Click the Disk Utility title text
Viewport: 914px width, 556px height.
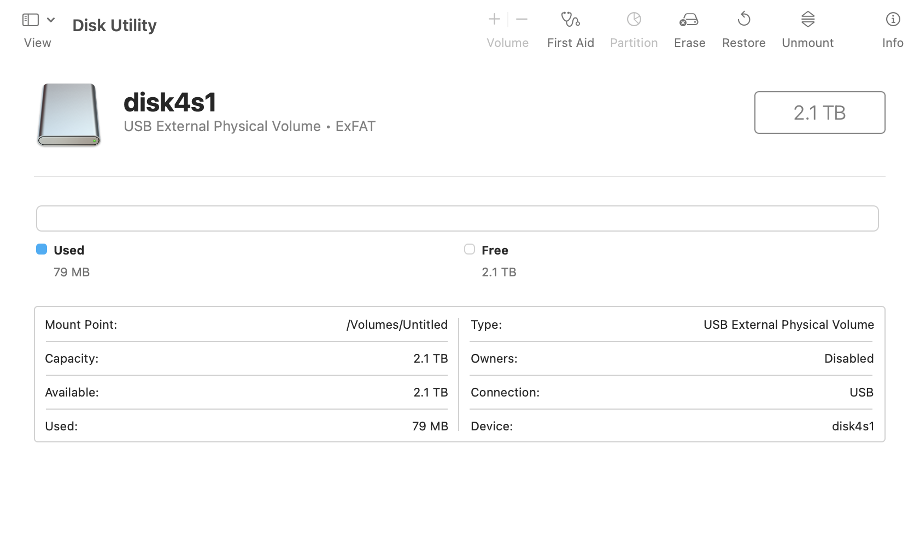114,25
